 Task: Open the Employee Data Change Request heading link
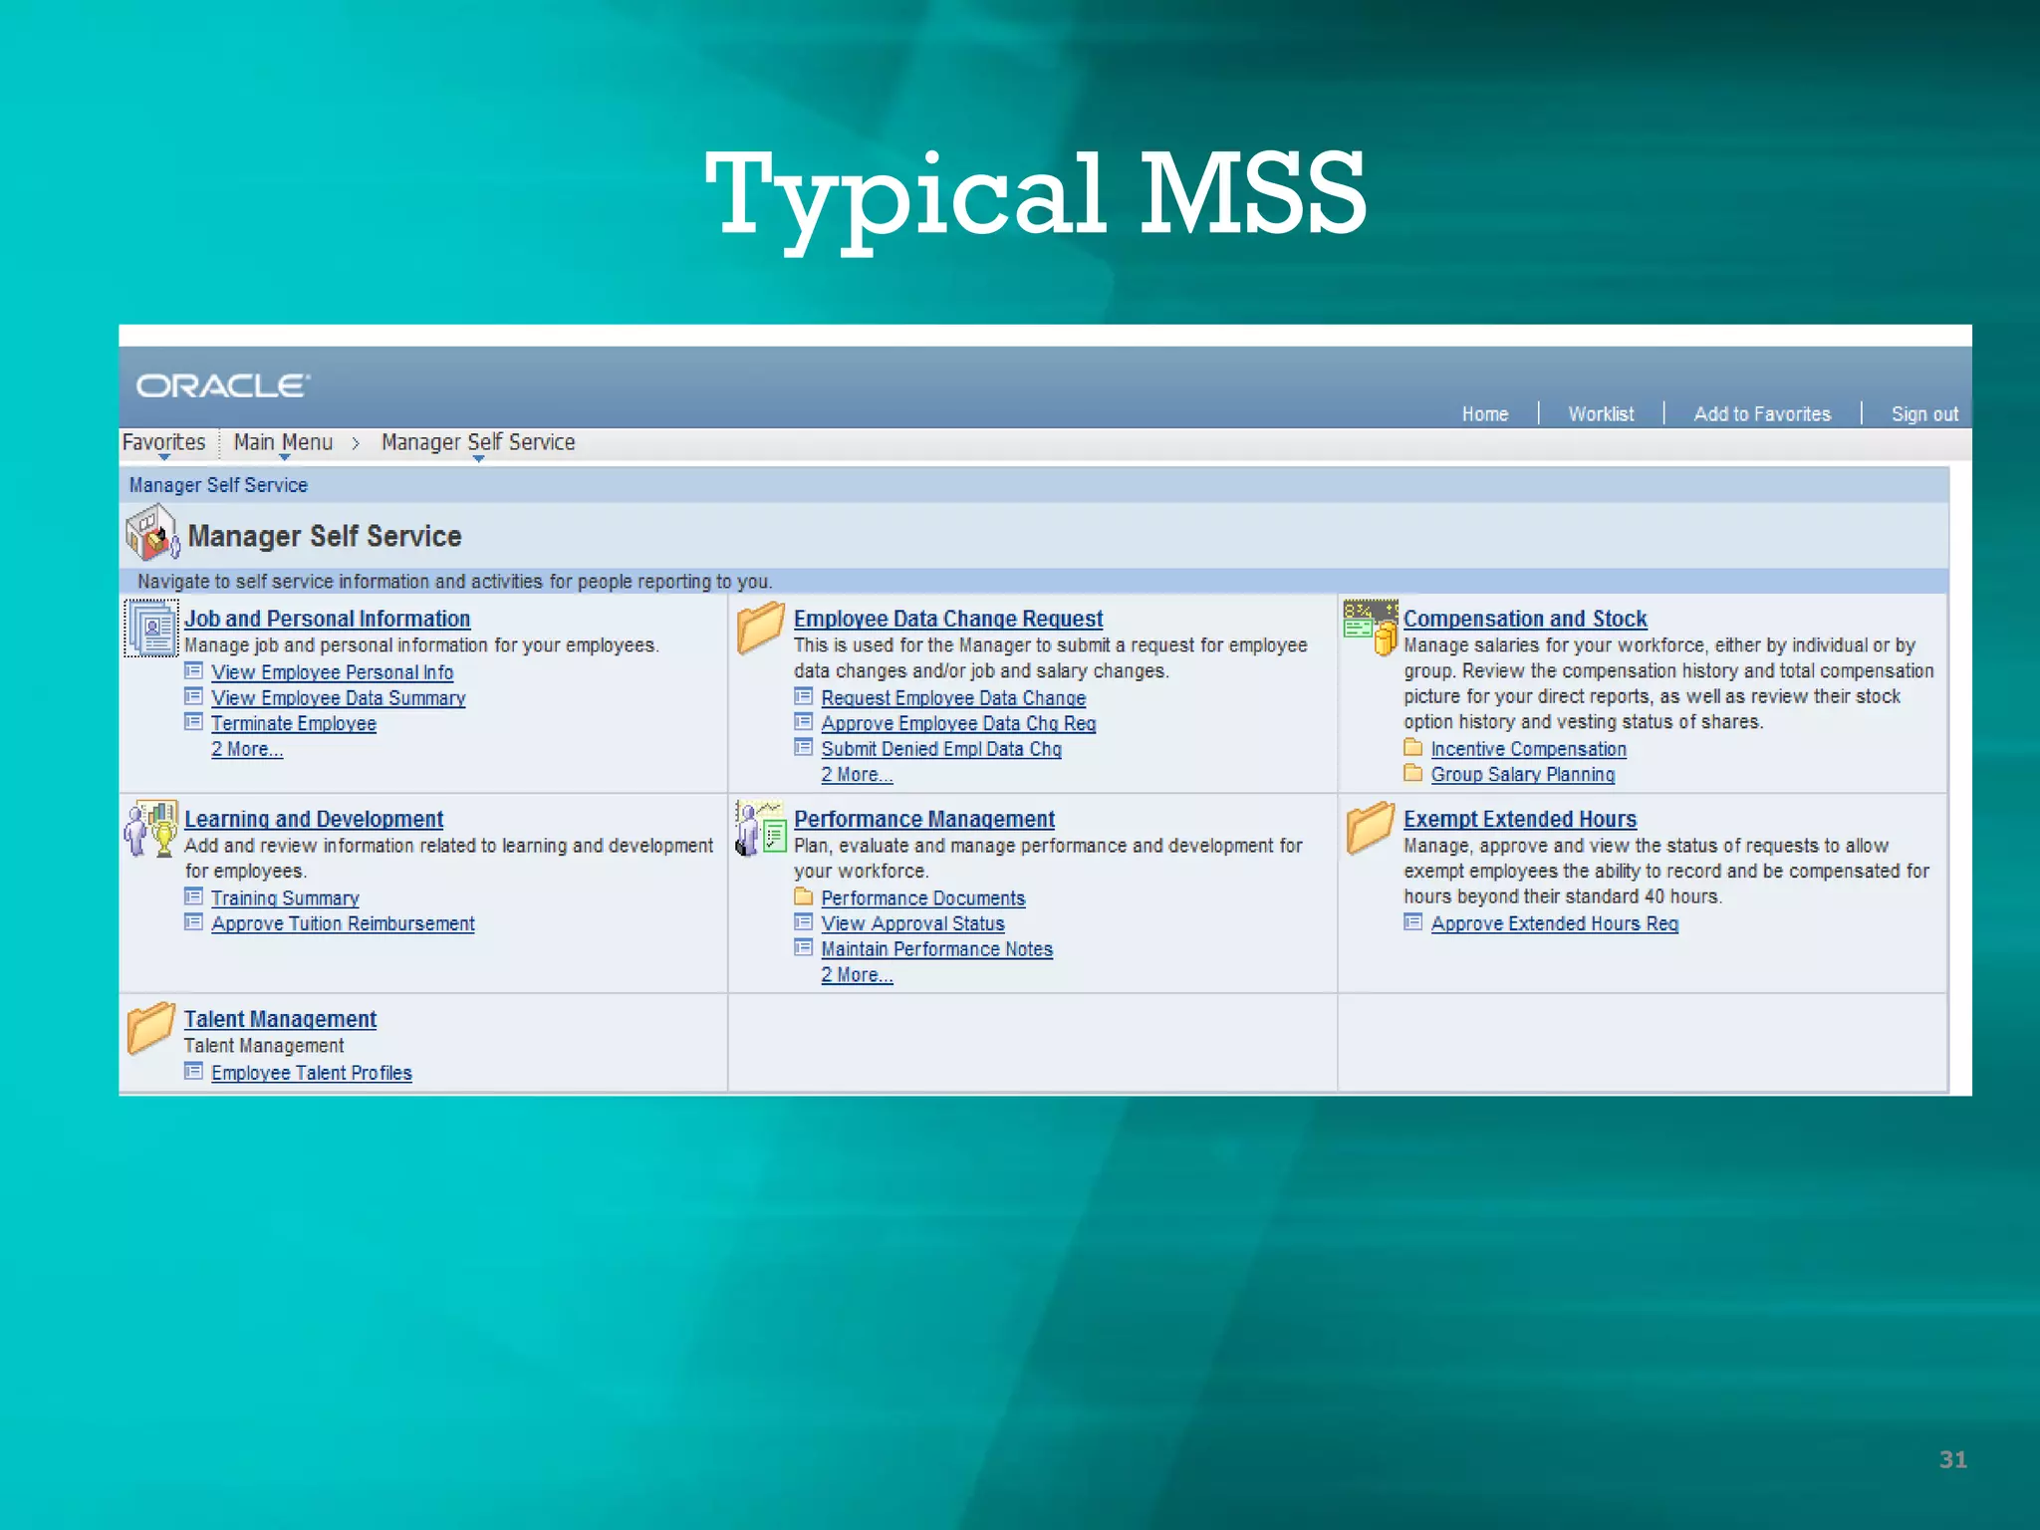pos(948,619)
